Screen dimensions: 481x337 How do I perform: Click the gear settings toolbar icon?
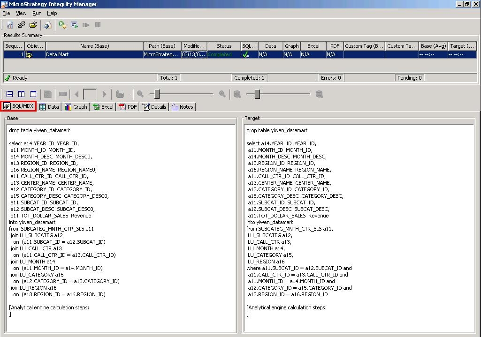point(22,25)
